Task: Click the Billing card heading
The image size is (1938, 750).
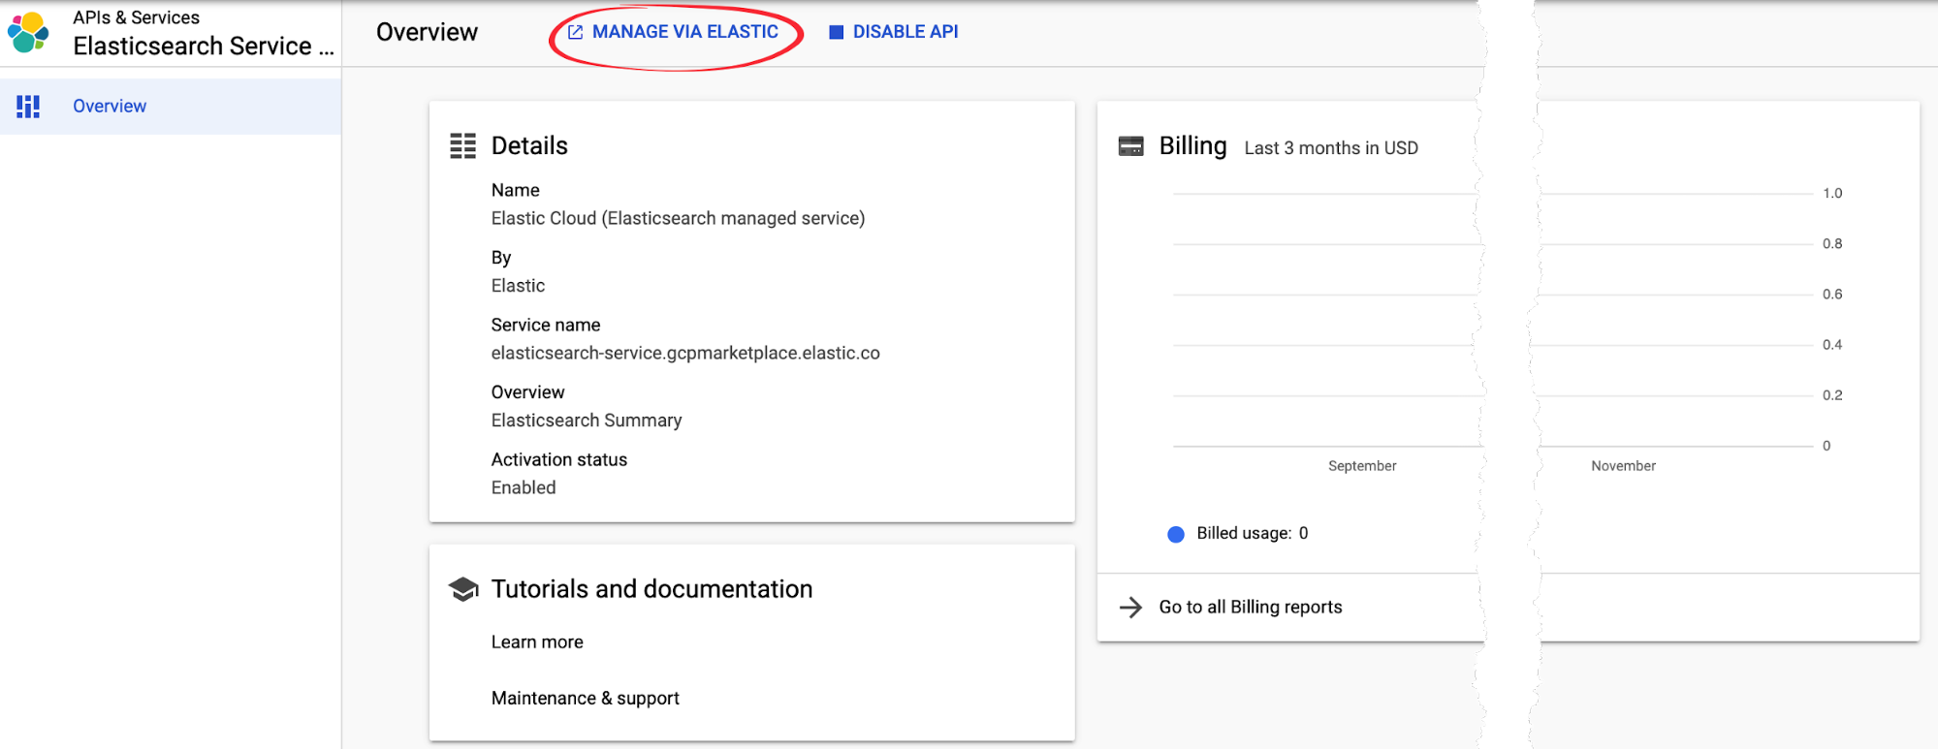Action: tap(1192, 146)
